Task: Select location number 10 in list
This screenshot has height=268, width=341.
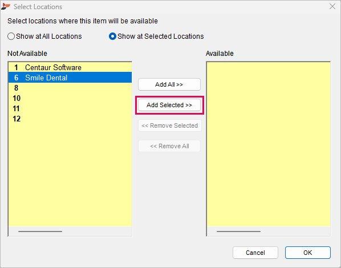Action: tap(70, 98)
